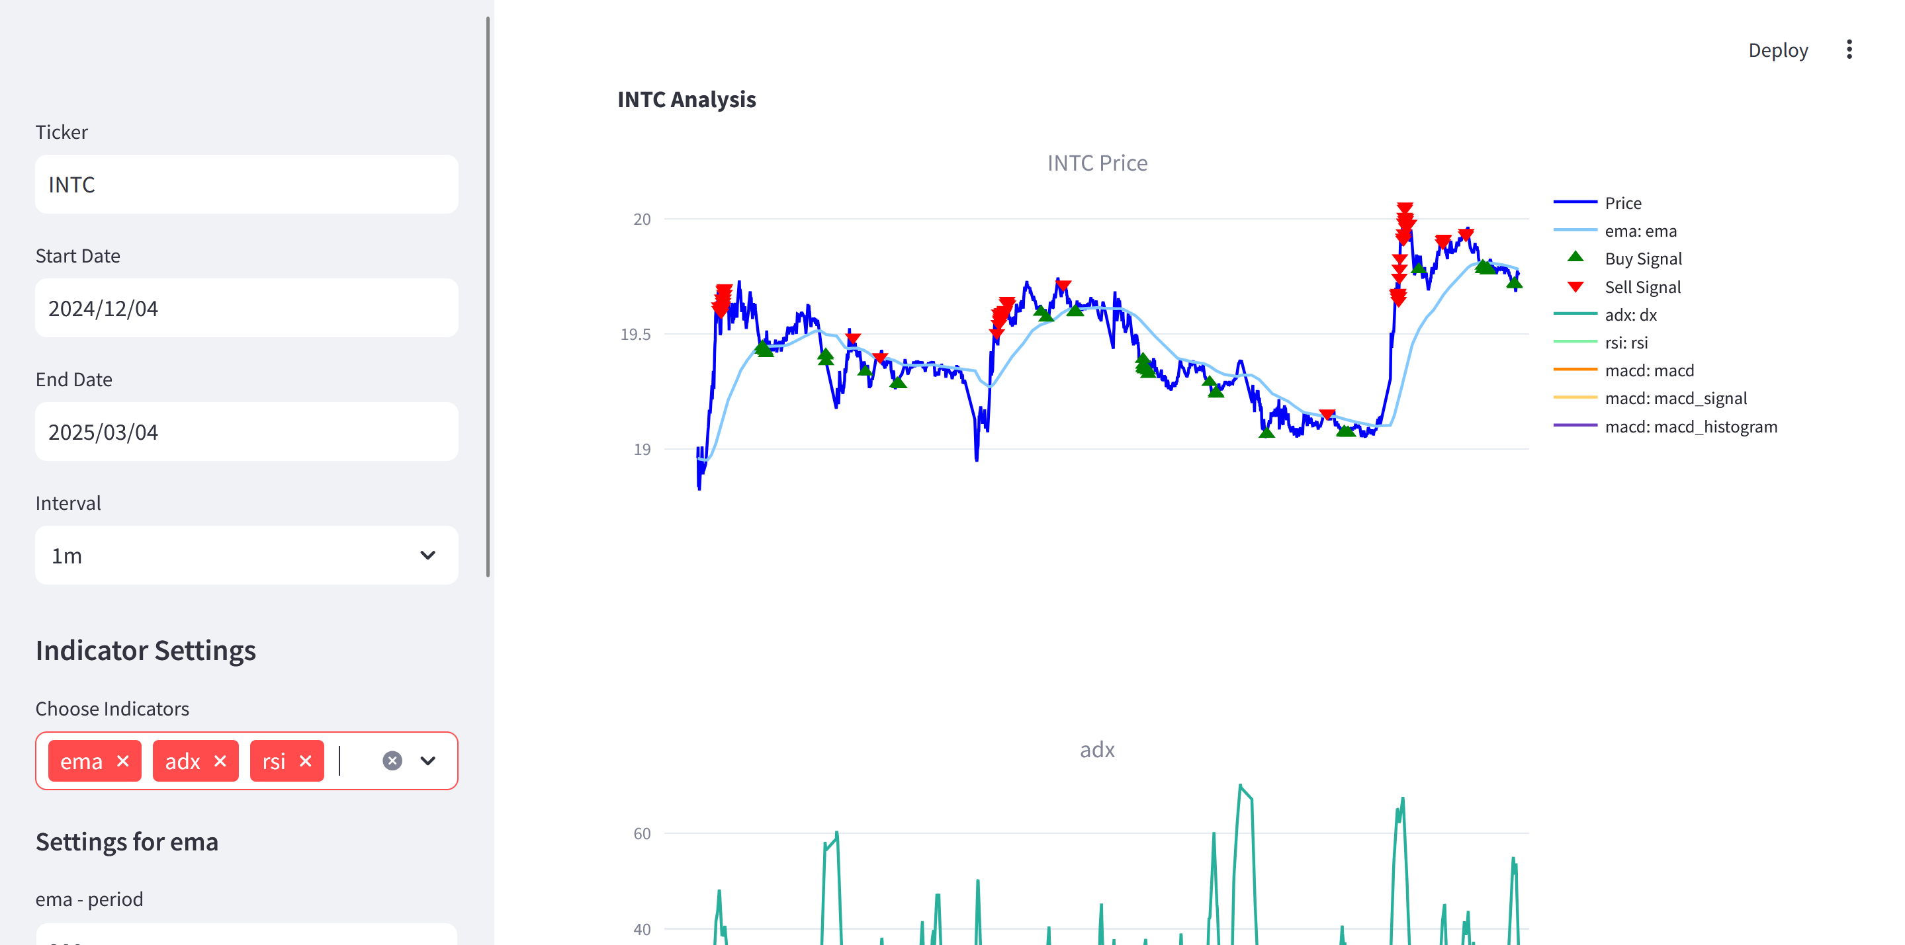Toggle macd: macd_signal legend entry
The height and width of the screenshot is (945, 1905).
tap(1675, 398)
